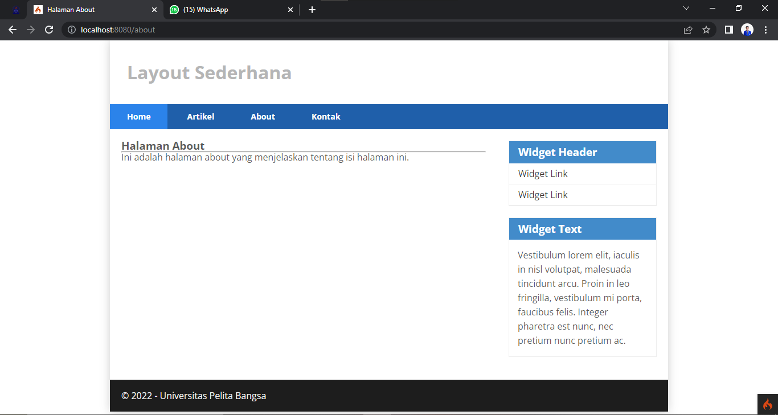Open the About navigation item
The height and width of the screenshot is (415, 778).
(x=263, y=116)
